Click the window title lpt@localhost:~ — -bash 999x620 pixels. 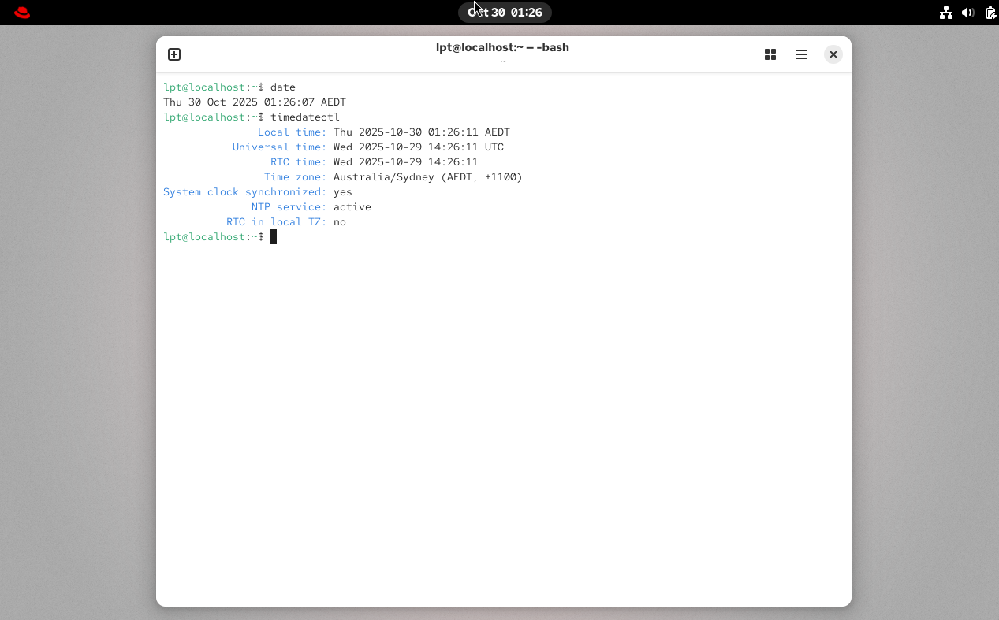coord(503,47)
